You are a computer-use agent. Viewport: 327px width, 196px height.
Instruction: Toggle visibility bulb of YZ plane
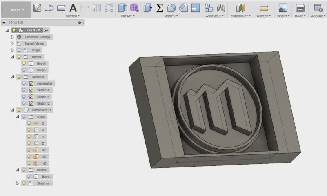[x=29, y=163]
